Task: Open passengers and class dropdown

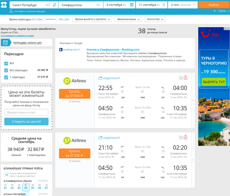Action: click(x=183, y=5)
